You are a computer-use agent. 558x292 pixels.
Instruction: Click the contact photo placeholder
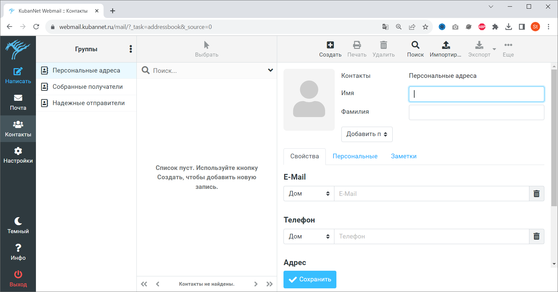click(x=309, y=99)
